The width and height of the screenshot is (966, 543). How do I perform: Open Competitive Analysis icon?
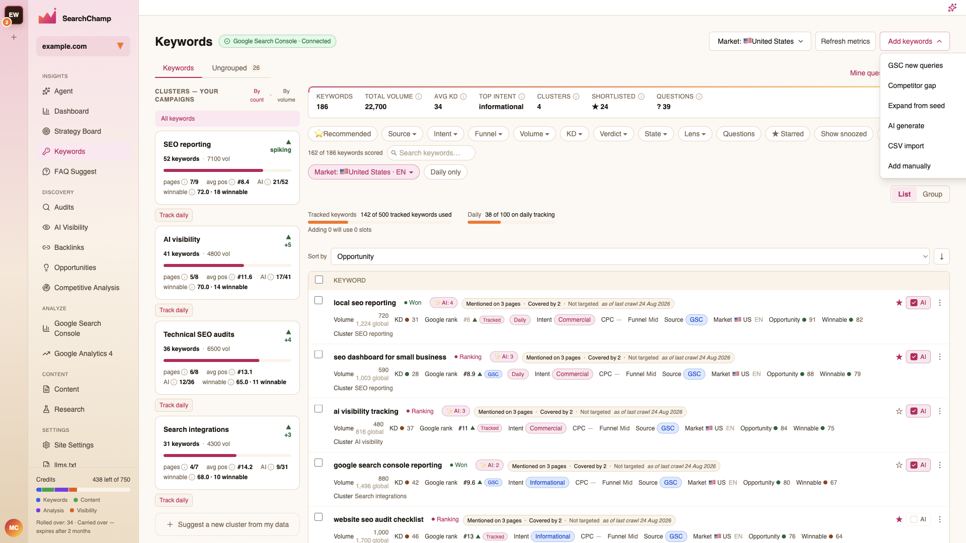(46, 288)
